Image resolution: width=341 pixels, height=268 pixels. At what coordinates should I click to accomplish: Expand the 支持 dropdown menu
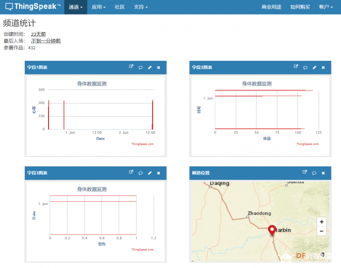141,7
